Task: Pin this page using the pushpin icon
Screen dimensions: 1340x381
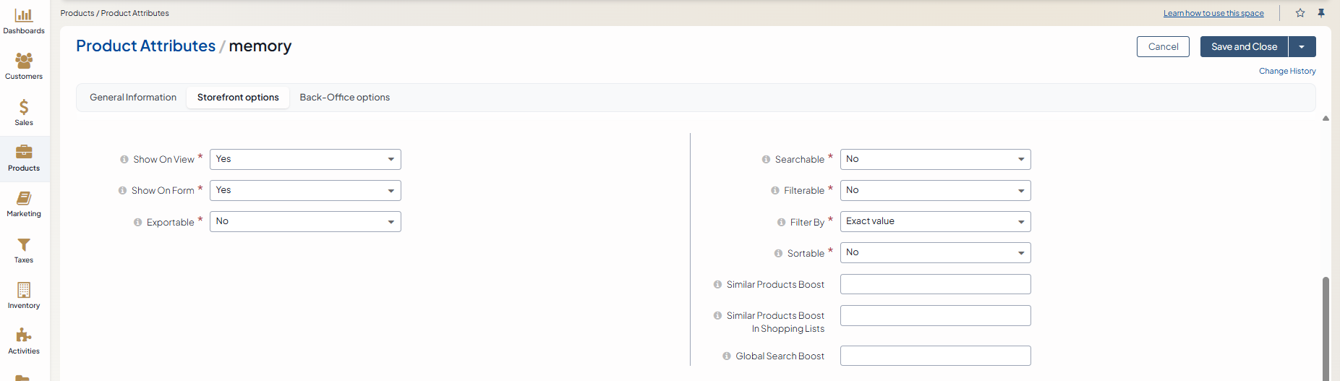Action: (x=1321, y=13)
